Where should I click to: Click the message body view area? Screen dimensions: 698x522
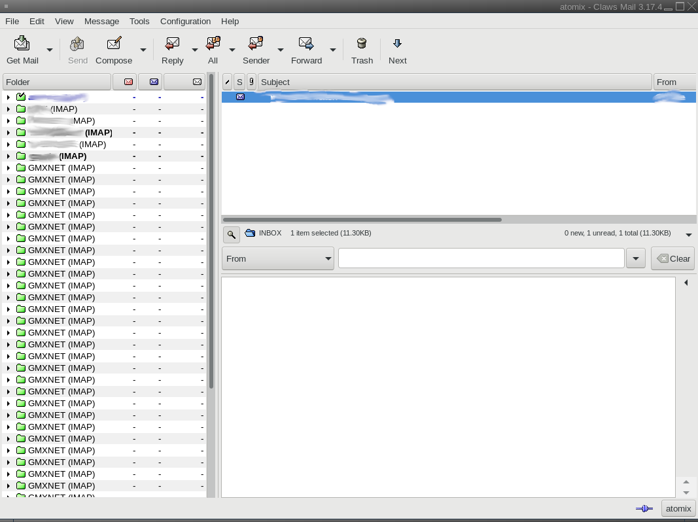pos(448,387)
